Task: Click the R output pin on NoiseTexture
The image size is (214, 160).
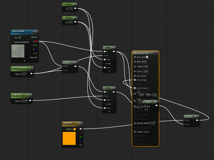Action: point(36,41)
